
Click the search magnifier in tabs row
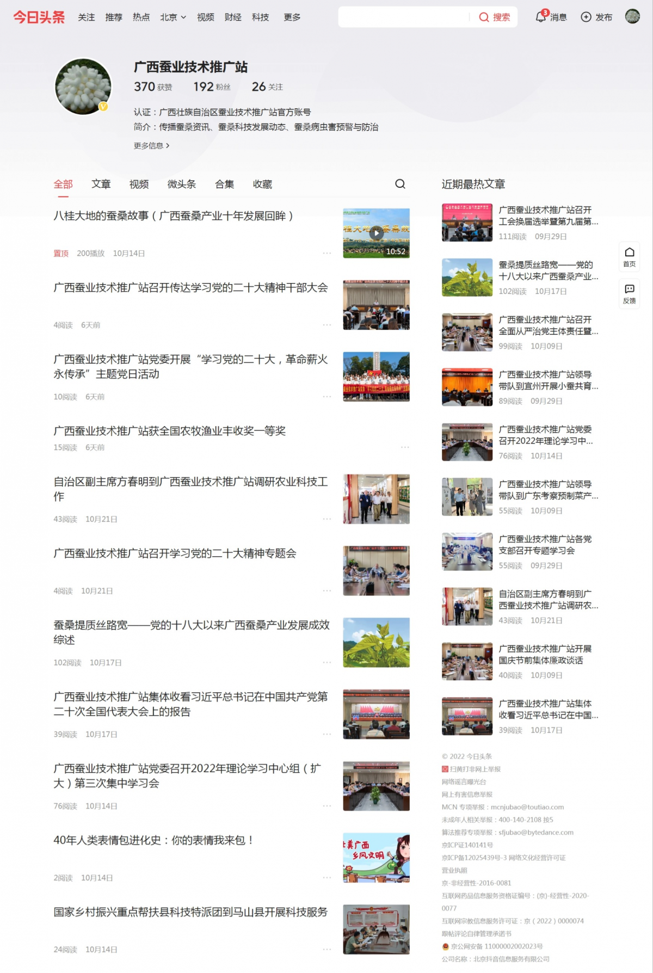400,184
